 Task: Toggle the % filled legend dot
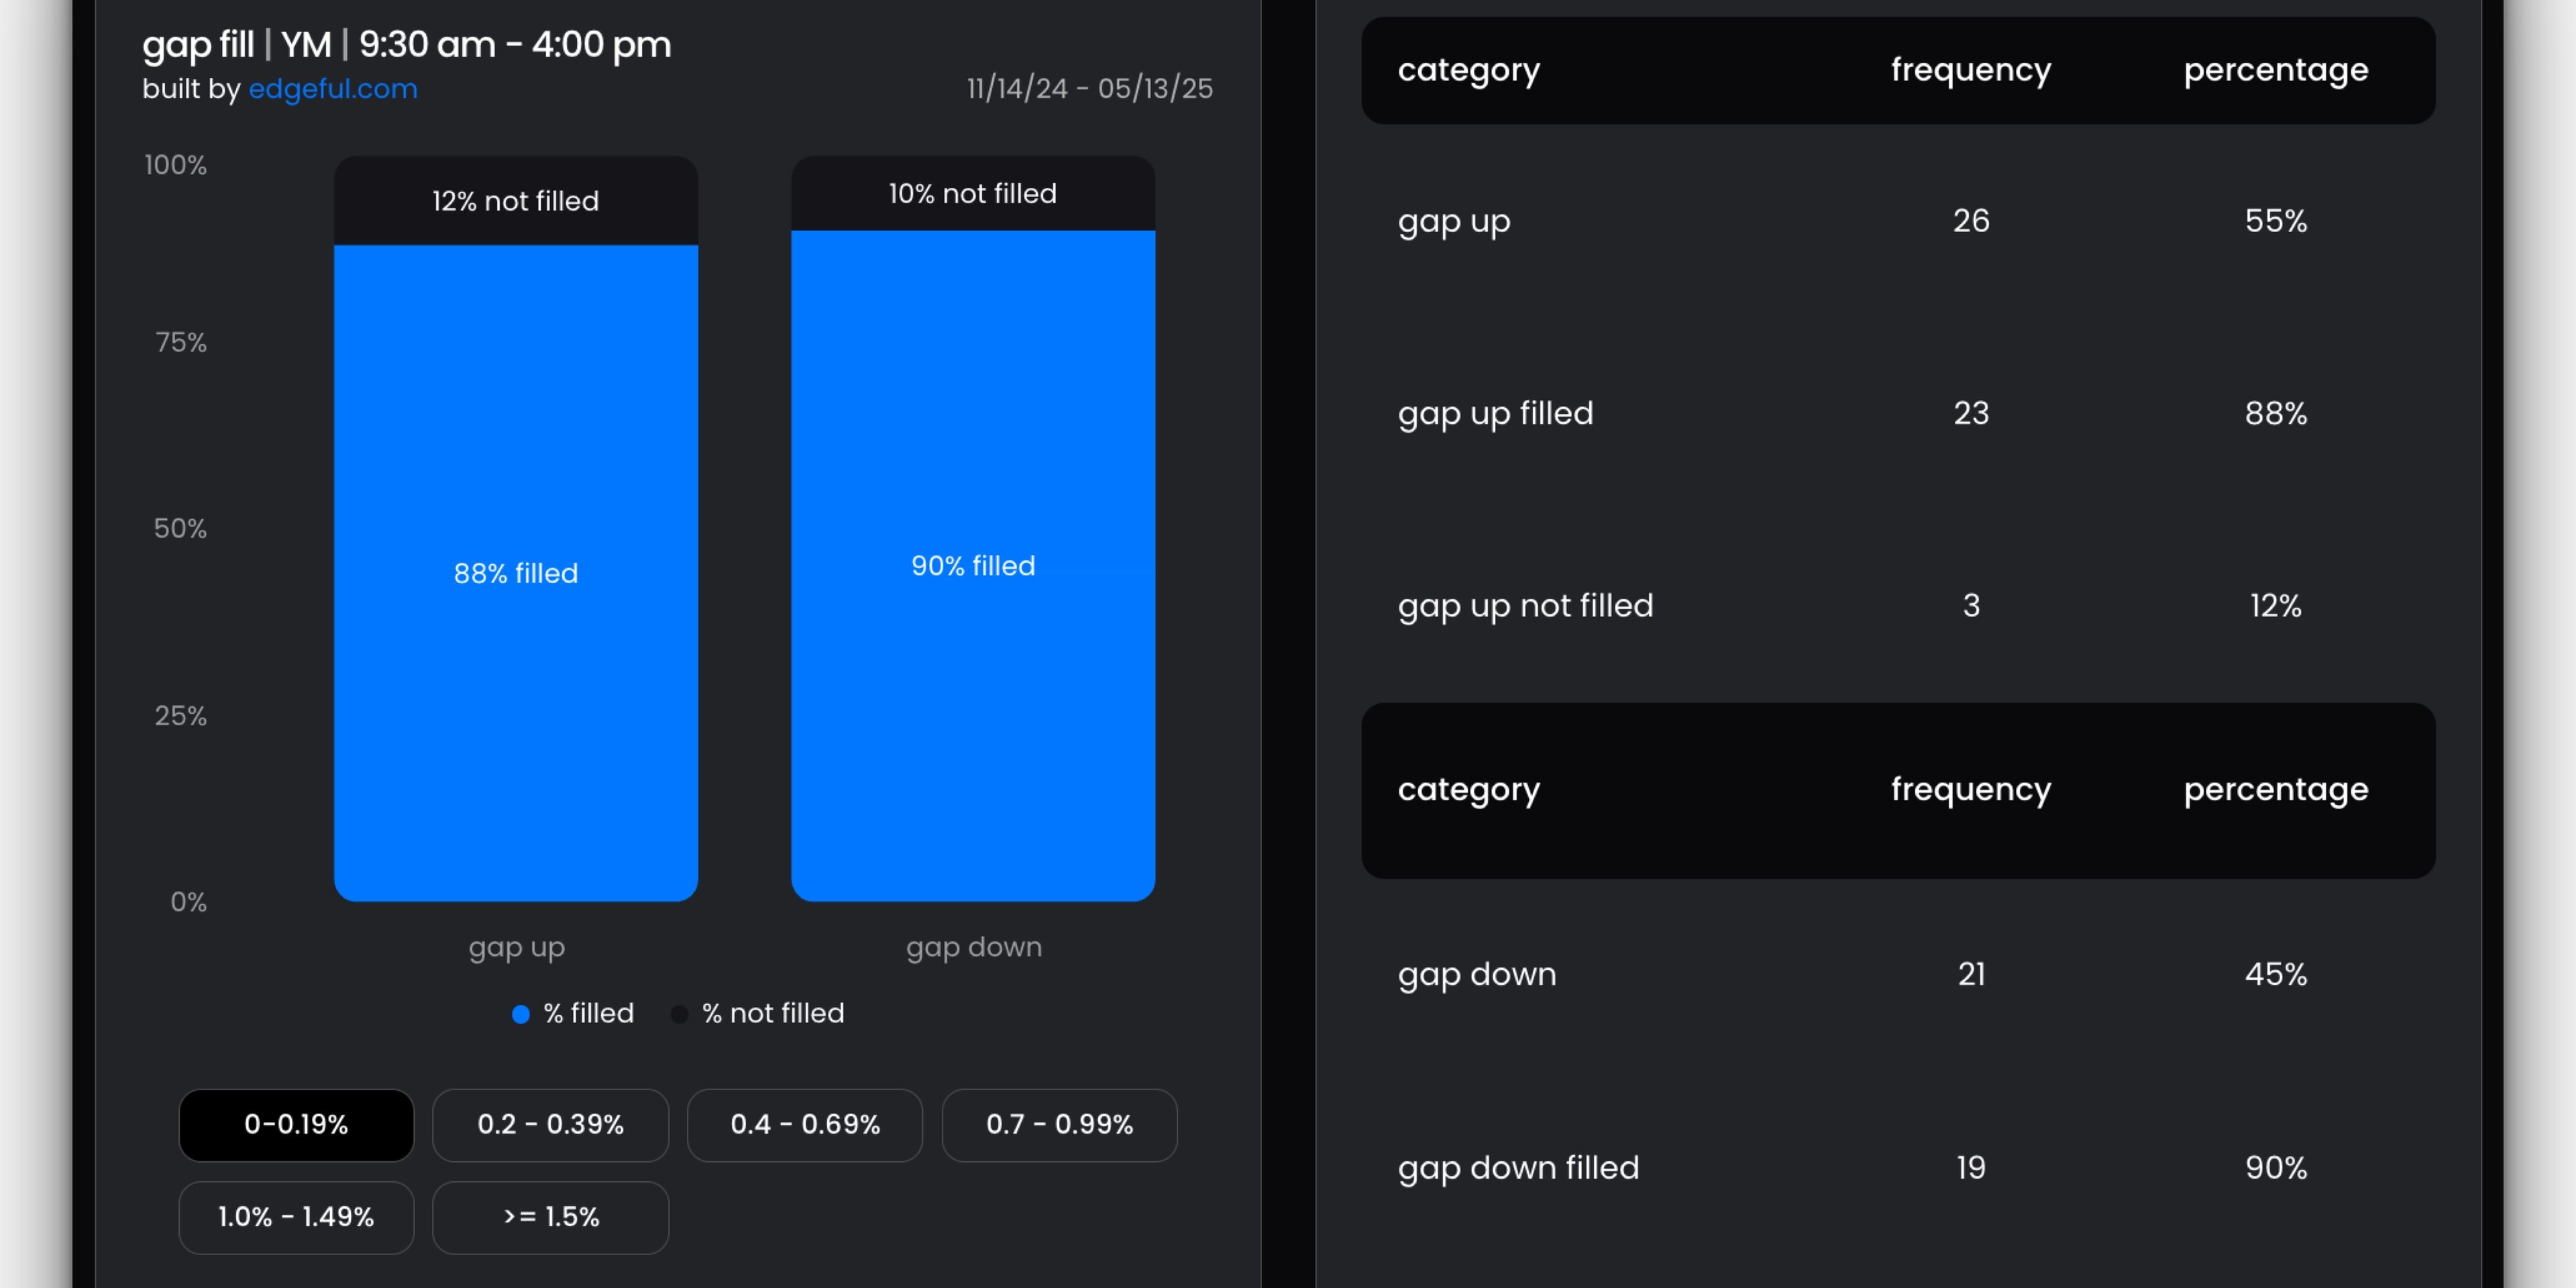pyautogui.click(x=521, y=1014)
